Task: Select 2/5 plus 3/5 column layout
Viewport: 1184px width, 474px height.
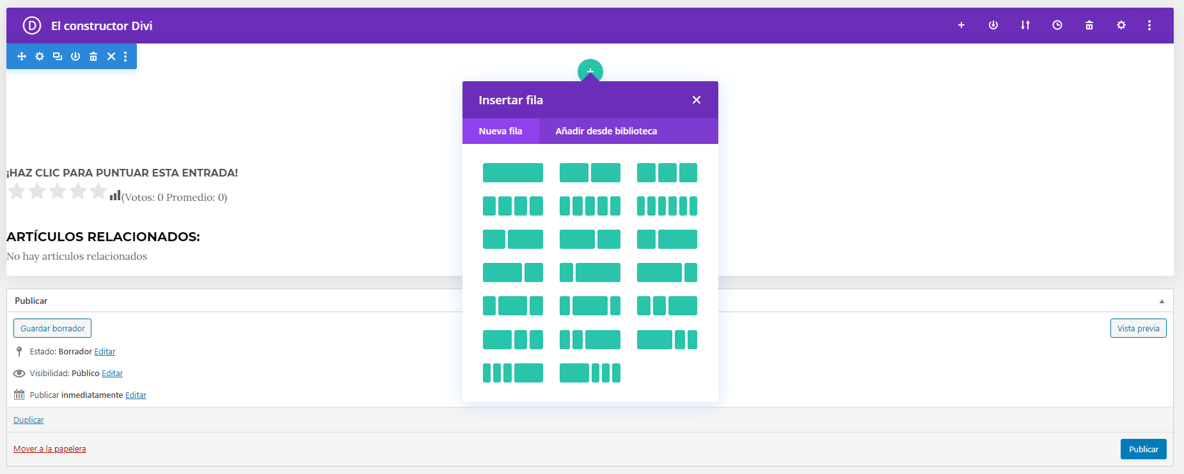Action: coord(513,239)
